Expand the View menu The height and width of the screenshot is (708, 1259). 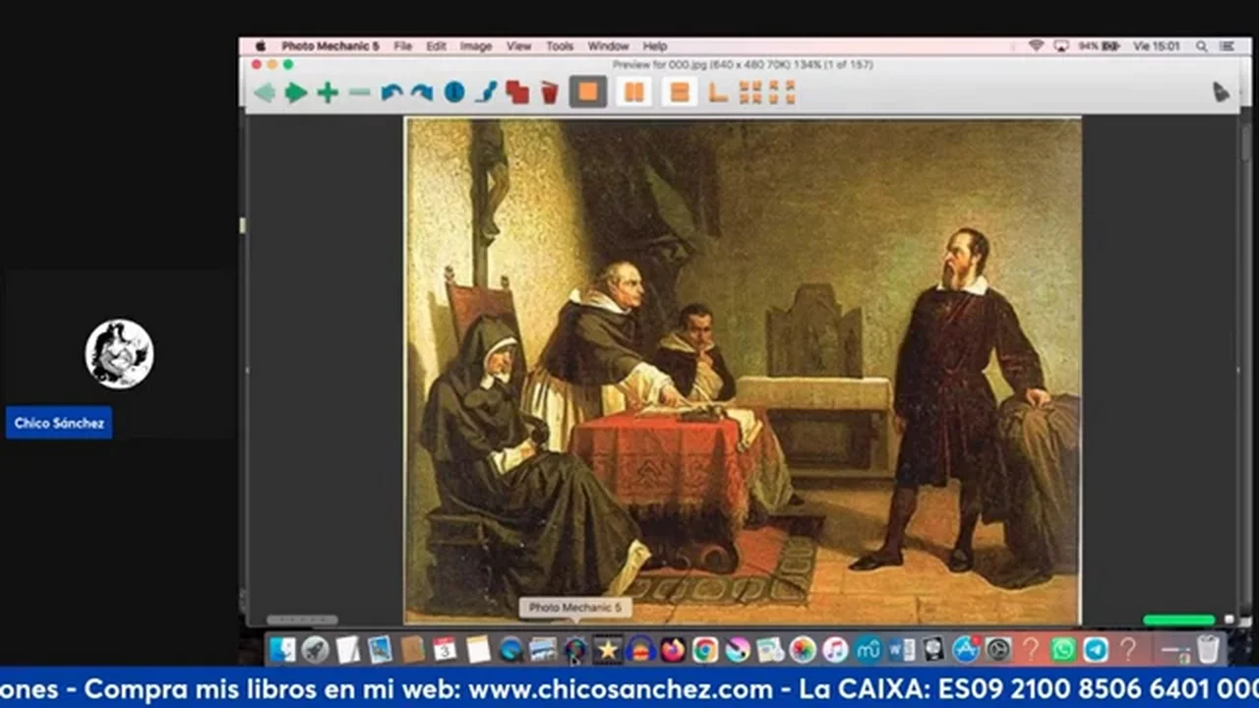[x=518, y=46]
